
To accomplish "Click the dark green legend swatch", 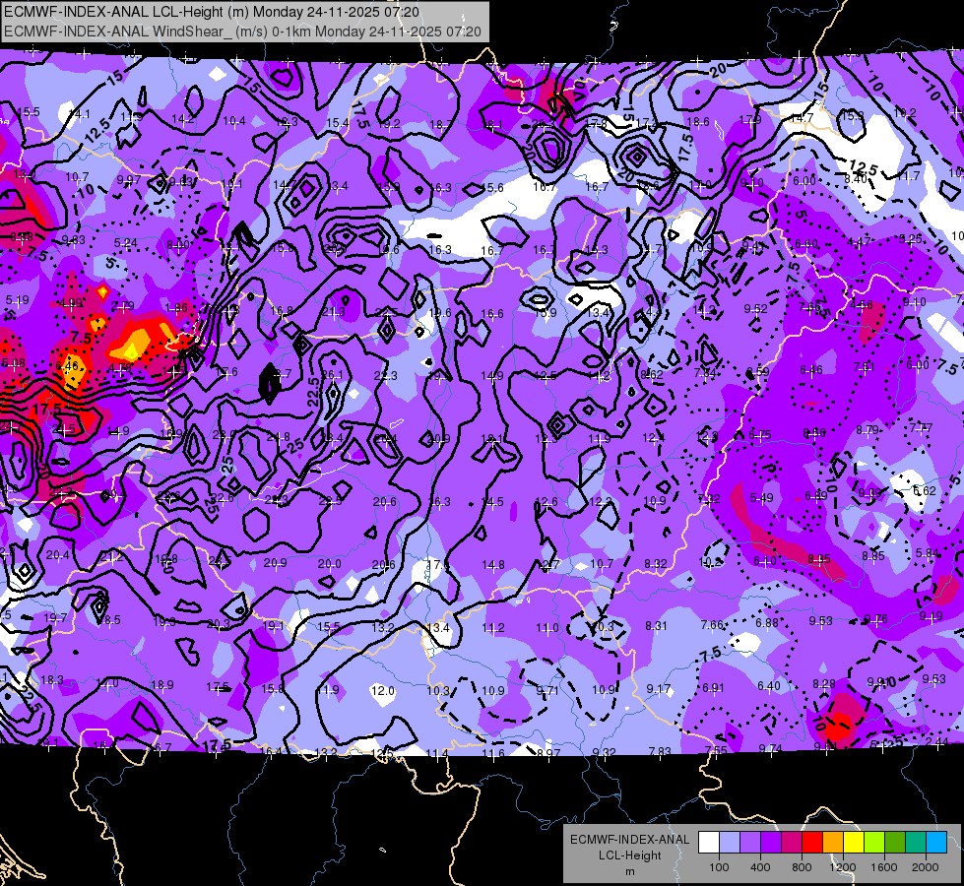I will point(895,843).
